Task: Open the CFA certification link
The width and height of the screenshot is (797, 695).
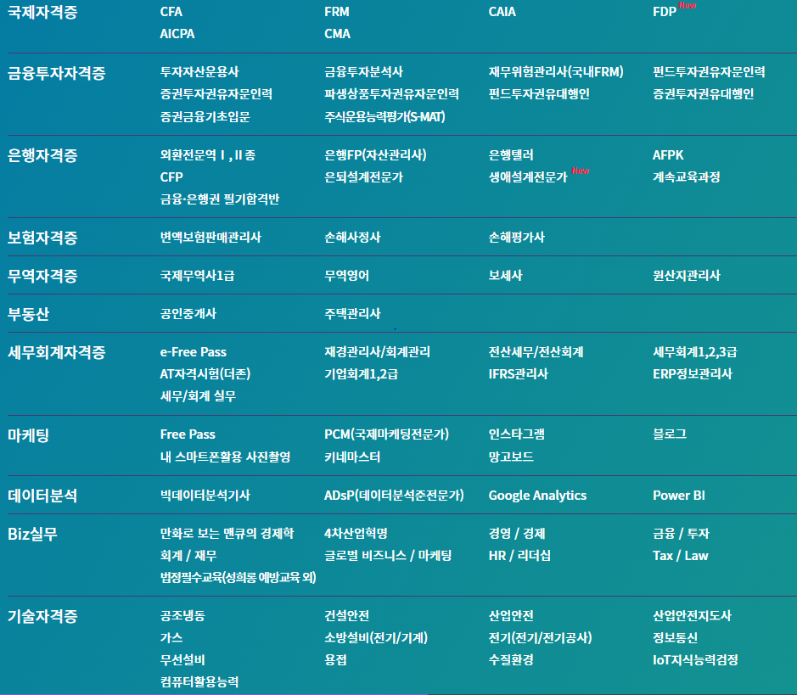Action: [x=171, y=12]
